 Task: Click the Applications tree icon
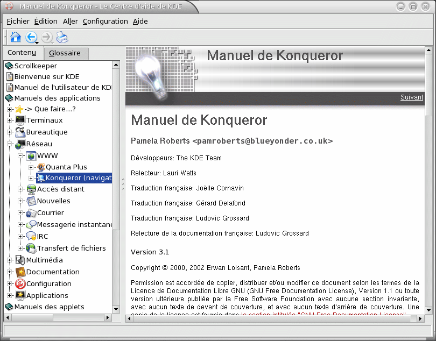(x=20, y=296)
